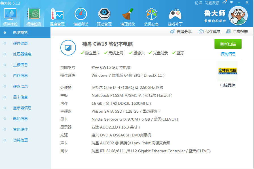
Task: Click the 光盘刻录 feature label
Action: [x=160, y=53]
